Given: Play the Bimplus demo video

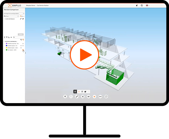Looking at the screenshot, I should pos(84,55).
